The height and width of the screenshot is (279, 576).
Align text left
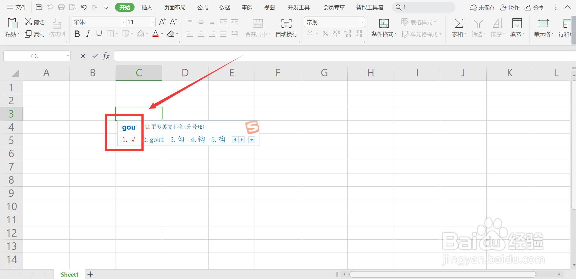[190, 34]
